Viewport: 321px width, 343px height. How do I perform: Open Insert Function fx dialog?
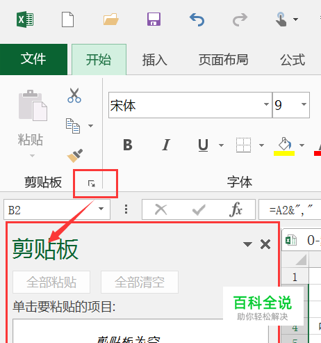236,209
